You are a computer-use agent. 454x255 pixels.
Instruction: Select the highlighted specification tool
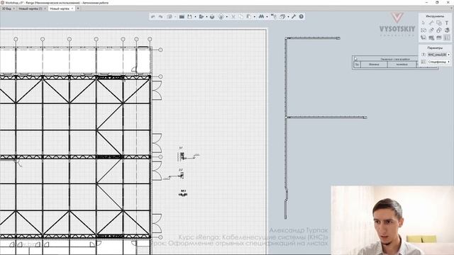pyautogui.click(x=447, y=38)
